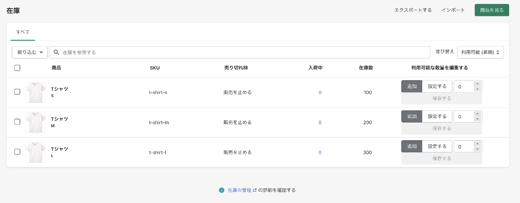Click the search magnifier icon
The height and width of the screenshot is (203, 520).
tap(56, 52)
